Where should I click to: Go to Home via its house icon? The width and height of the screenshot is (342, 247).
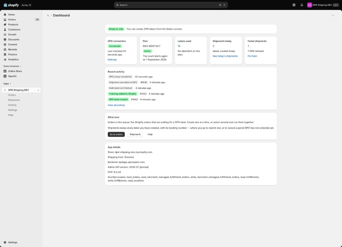5,15
